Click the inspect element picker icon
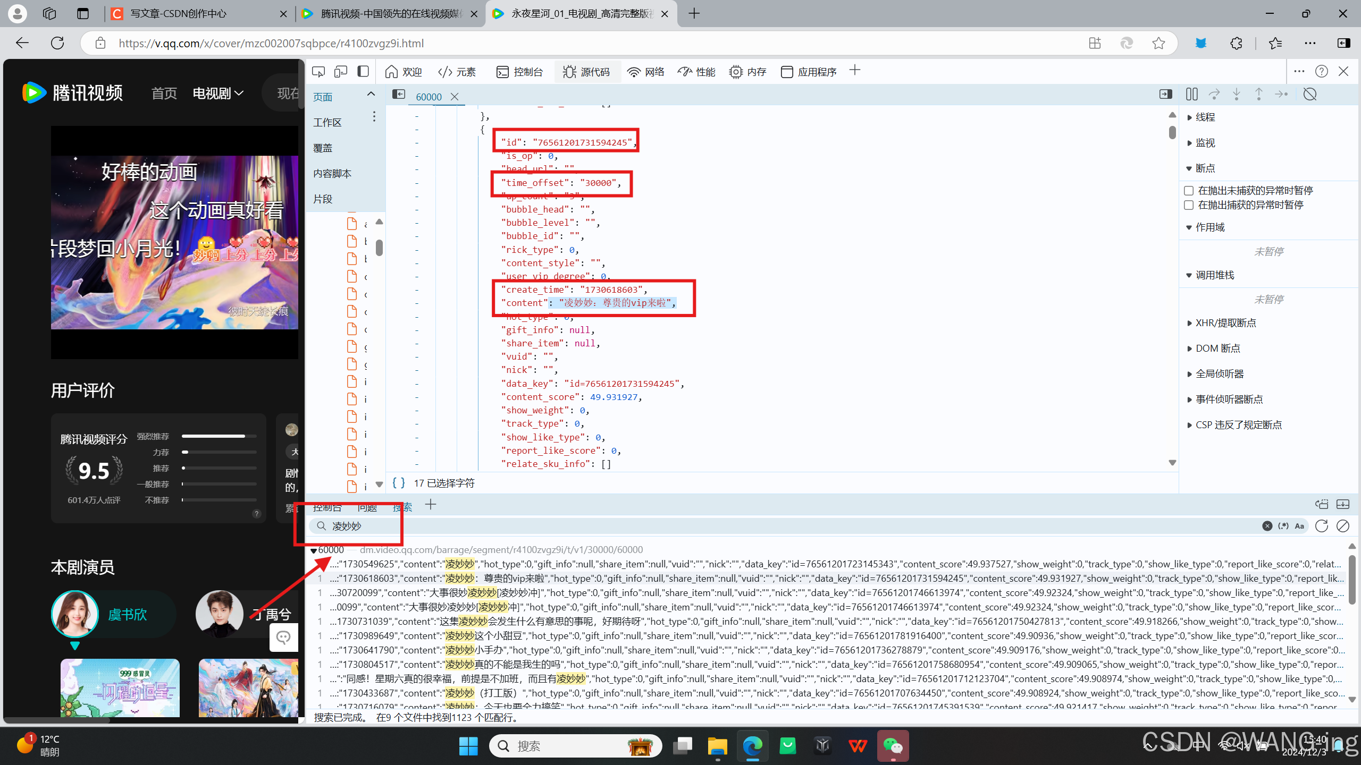1361x765 pixels. (x=318, y=72)
